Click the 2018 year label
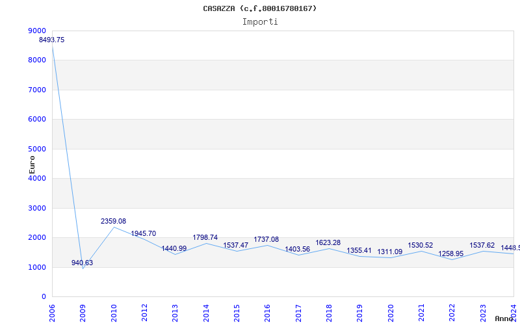Viewport: 520px width, 325px height. point(329,313)
